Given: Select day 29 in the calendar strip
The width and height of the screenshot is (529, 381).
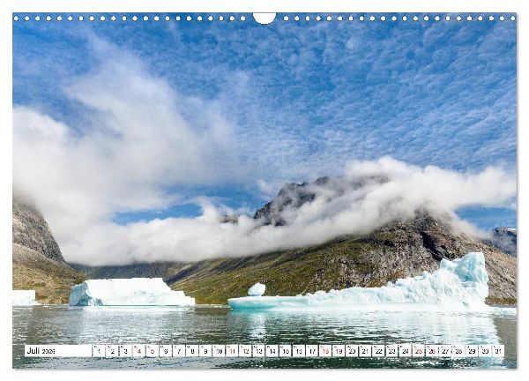Looking at the screenshot, I should 472,351.
